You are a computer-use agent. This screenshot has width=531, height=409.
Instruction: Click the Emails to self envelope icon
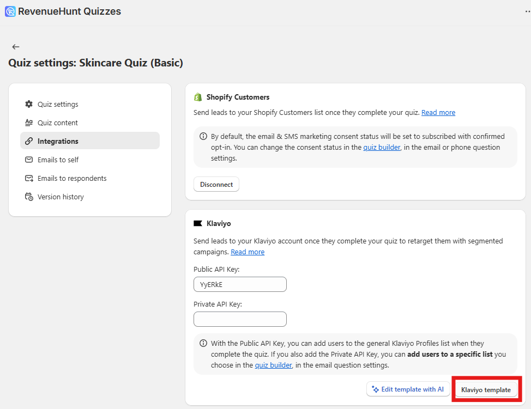29,160
